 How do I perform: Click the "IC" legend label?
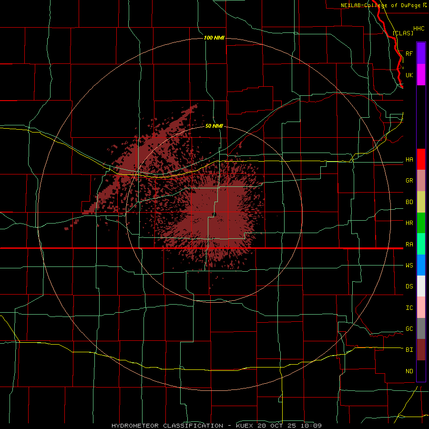(x=409, y=308)
